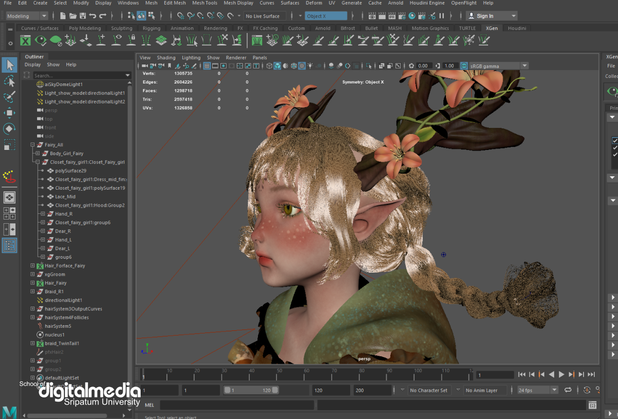Image resolution: width=618 pixels, height=419 pixels.
Task: Open the symmetry Object X dropdown
Action: point(326,16)
